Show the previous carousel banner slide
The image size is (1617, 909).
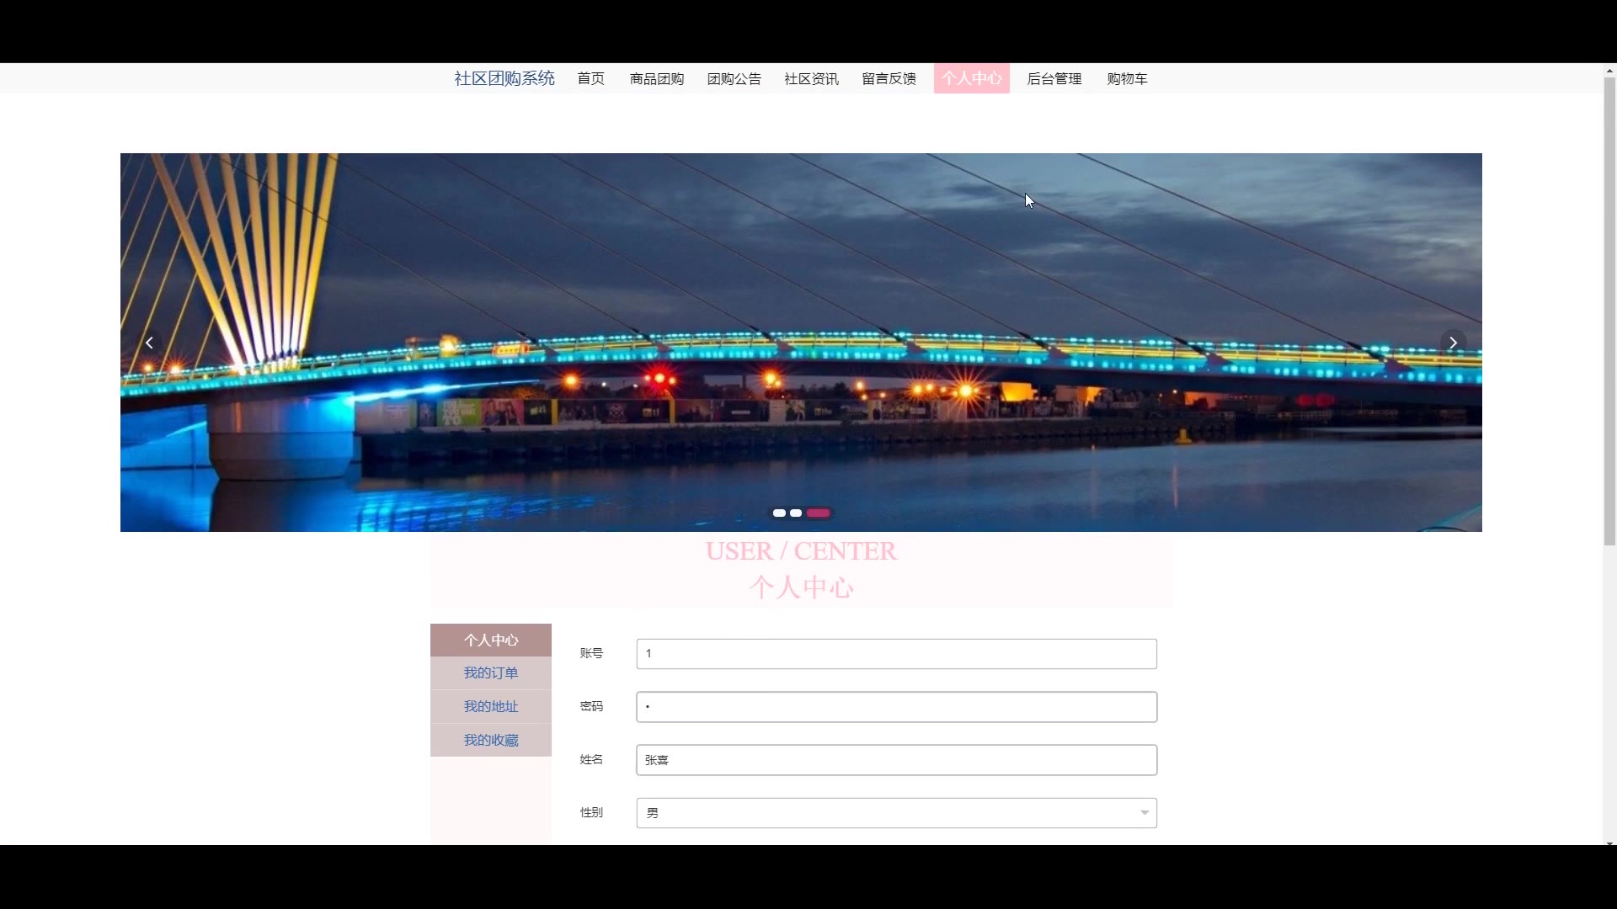149,343
